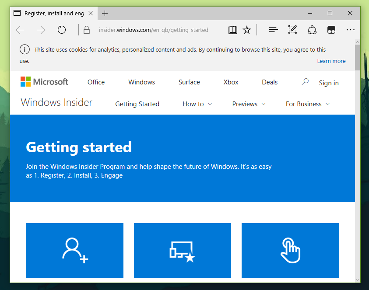Click the Join the Windows Insider Program text
This screenshot has width=369, height=290.
pos(148,171)
